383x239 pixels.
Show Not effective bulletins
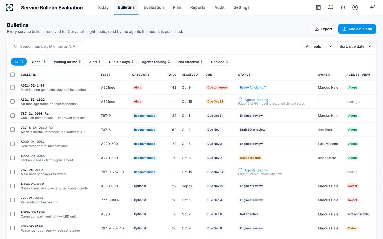[190, 62]
